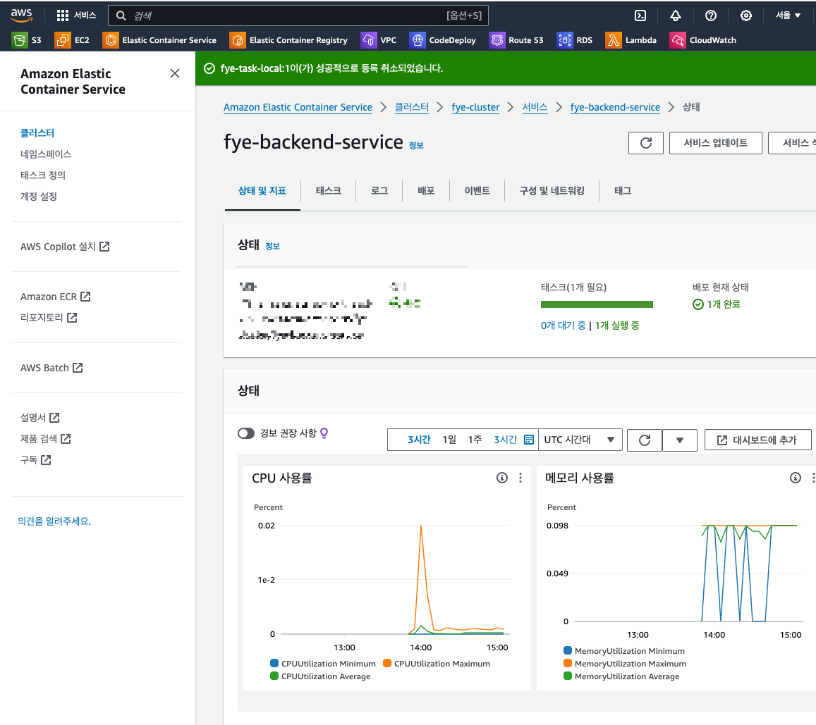This screenshot has height=725, width=816.
Task: Open Amazon Elastic Container Service breadcrumb
Action: click(298, 107)
